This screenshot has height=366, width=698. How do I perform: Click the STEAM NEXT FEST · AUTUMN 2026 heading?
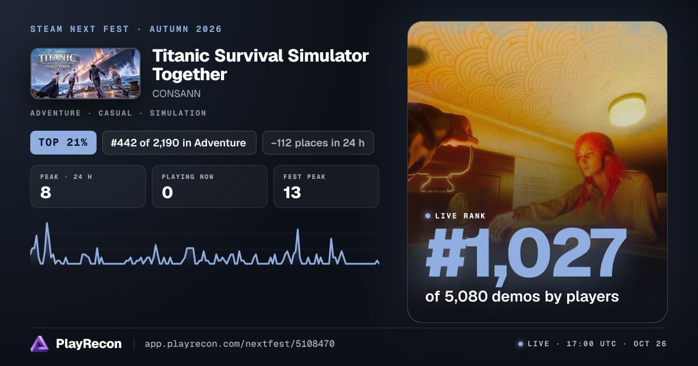[x=126, y=29]
